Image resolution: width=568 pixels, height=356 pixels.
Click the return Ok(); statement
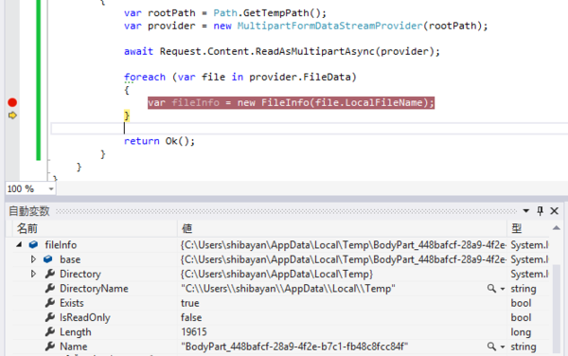point(159,141)
